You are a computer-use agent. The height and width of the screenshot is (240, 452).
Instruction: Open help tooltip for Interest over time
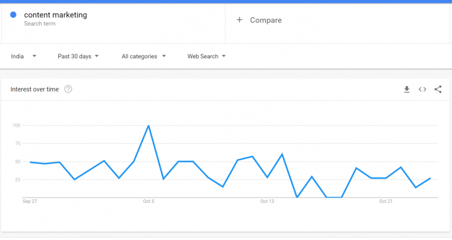(x=68, y=89)
